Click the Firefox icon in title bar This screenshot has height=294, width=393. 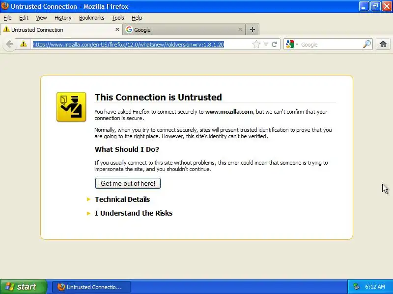coord(5,6)
